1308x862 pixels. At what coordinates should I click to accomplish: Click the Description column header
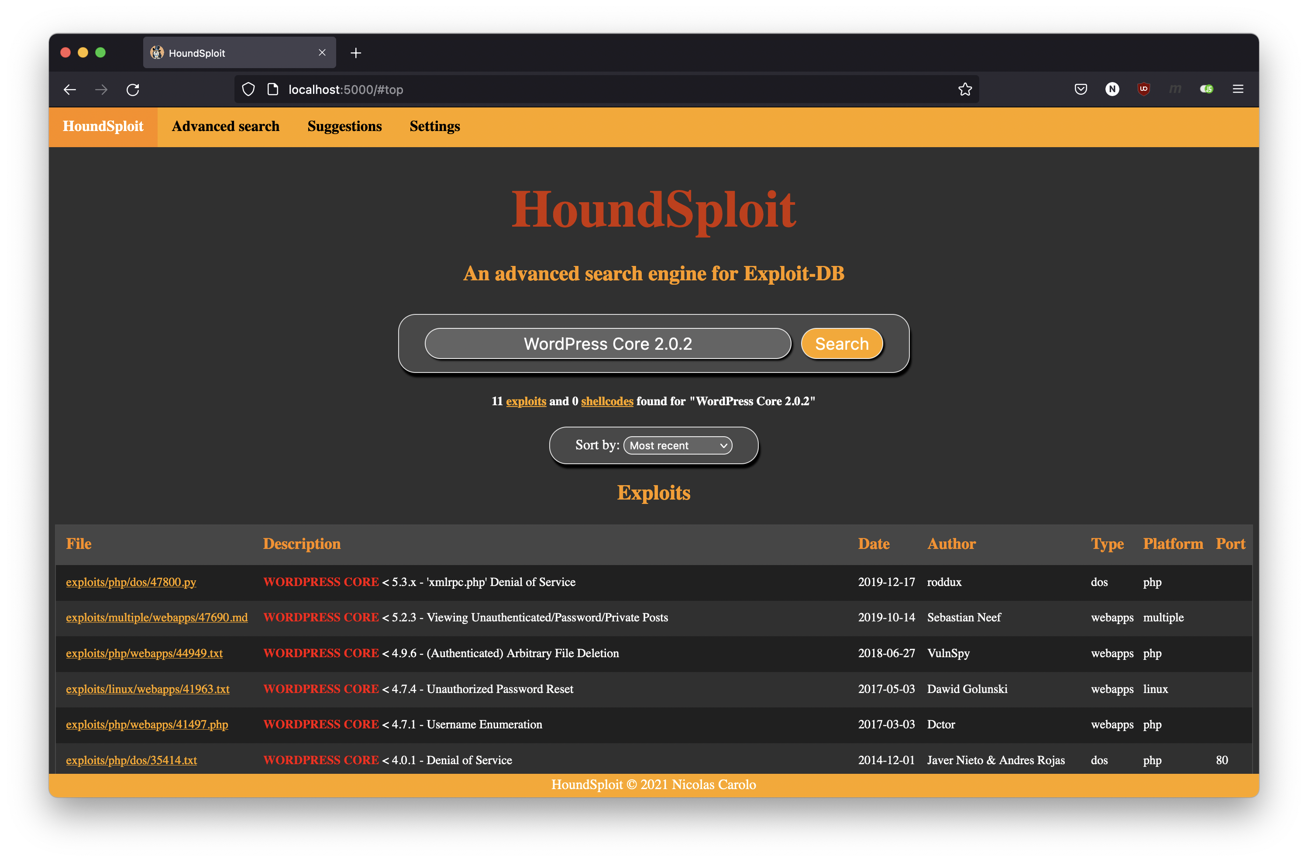click(x=302, y=544)
